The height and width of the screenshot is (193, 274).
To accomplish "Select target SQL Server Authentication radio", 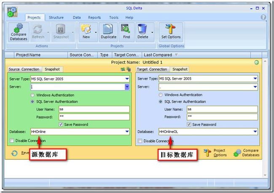I will pos(161,102).
